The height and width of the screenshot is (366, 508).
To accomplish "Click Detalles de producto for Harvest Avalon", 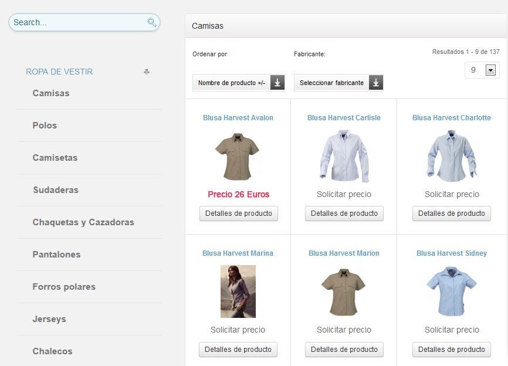I will [x=239, y=213].
